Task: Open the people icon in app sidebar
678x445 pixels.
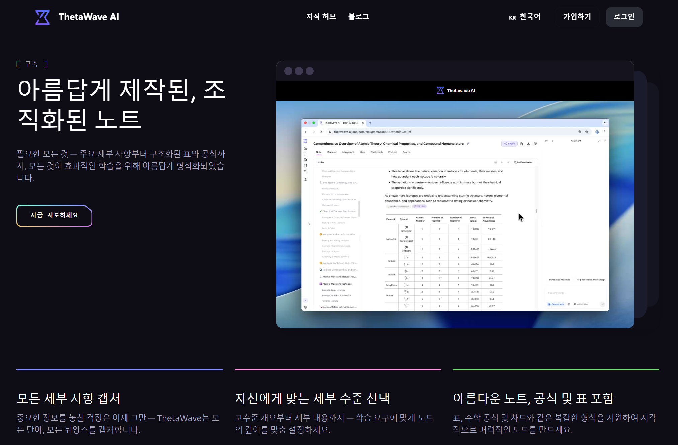Action: coord(305,172)
